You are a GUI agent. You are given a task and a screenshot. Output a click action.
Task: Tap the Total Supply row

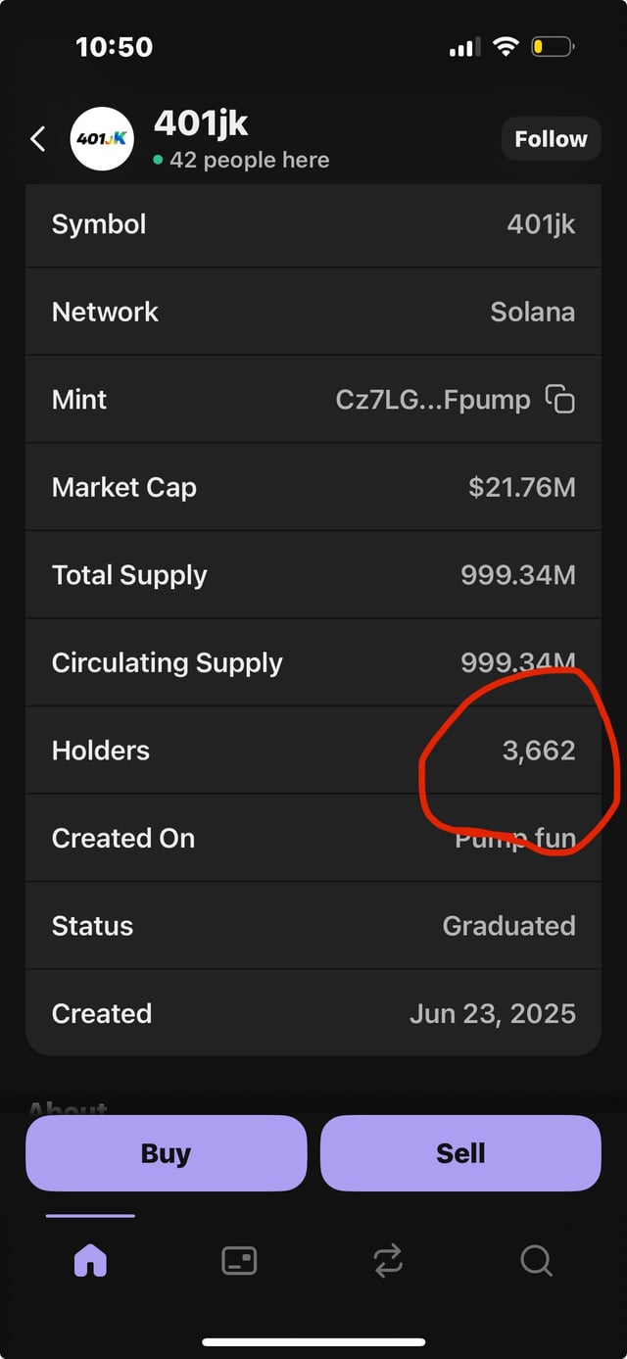313,575
